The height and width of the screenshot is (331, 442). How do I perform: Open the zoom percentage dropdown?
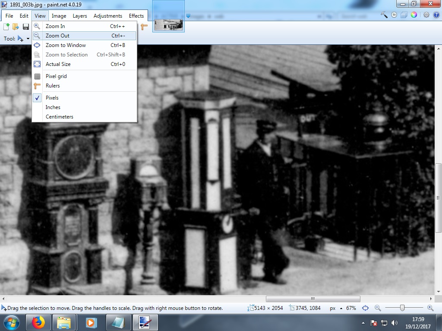(352, 308)
